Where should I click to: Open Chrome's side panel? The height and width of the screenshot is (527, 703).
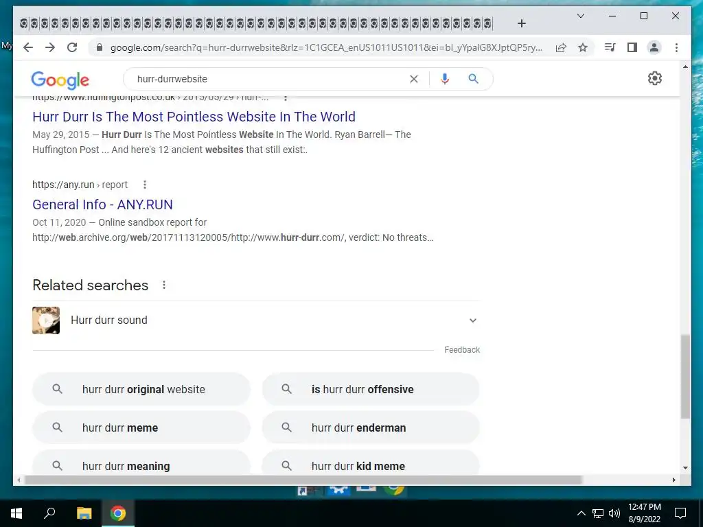point(632,47)
